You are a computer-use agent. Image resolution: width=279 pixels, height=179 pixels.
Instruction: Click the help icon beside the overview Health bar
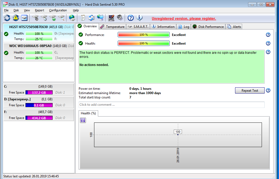tap(268, 43)
